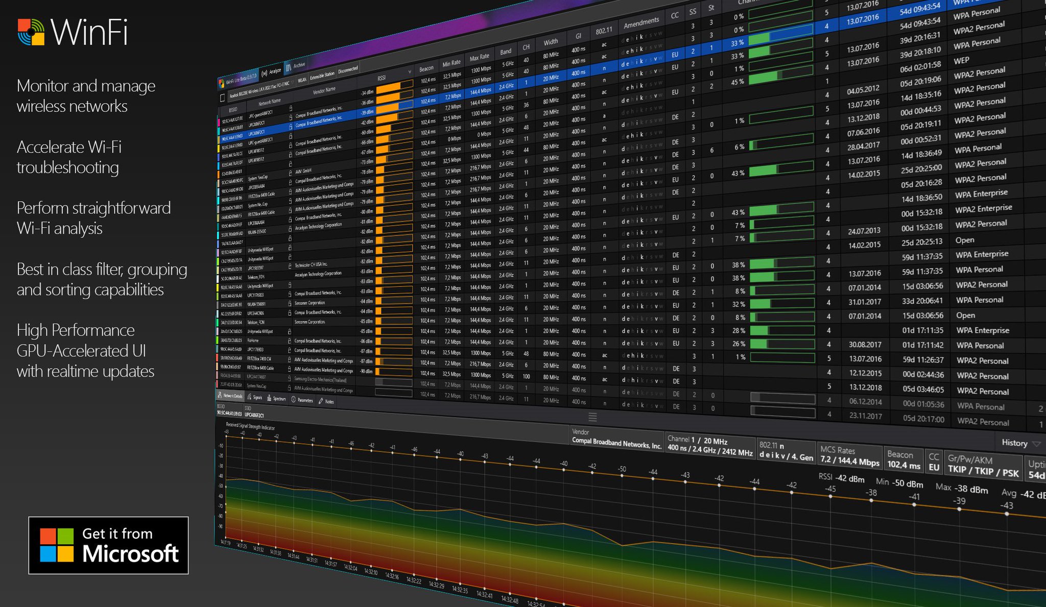This screenshot has height=607, width=1046.
Task: Open the Realtek wireless adapter dropdown
Action: tap(259, 90)
